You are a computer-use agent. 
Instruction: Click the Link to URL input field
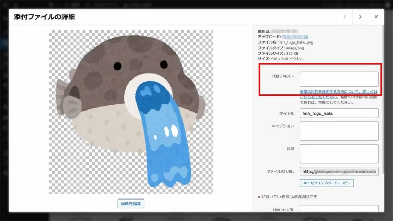339,209
